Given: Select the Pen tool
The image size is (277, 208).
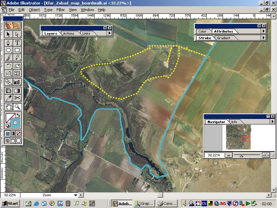Looking at the screenshot, I should 9,43.
